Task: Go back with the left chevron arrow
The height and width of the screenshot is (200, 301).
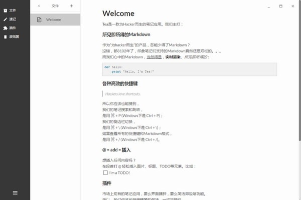Action: click(39, 6)
